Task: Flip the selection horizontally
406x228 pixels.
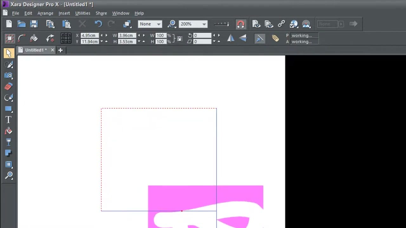Action: click(x=230, y=38)
